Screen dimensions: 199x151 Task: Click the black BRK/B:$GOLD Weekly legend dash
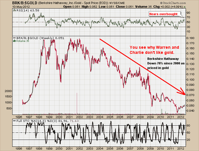pyautogui.click(x=14, y=38)
